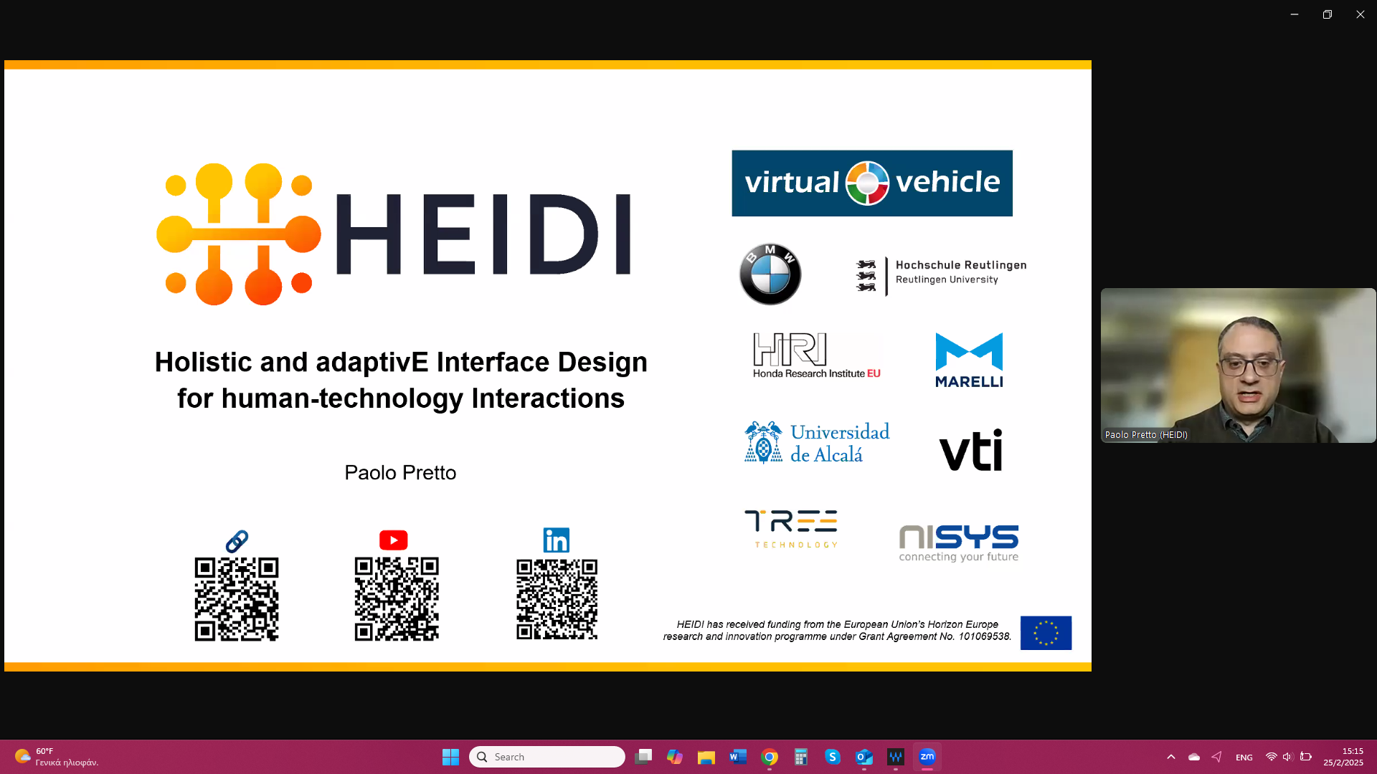1377x774 pixels.
Task: Open the weather widget showing 60°F
Action: 57,757
